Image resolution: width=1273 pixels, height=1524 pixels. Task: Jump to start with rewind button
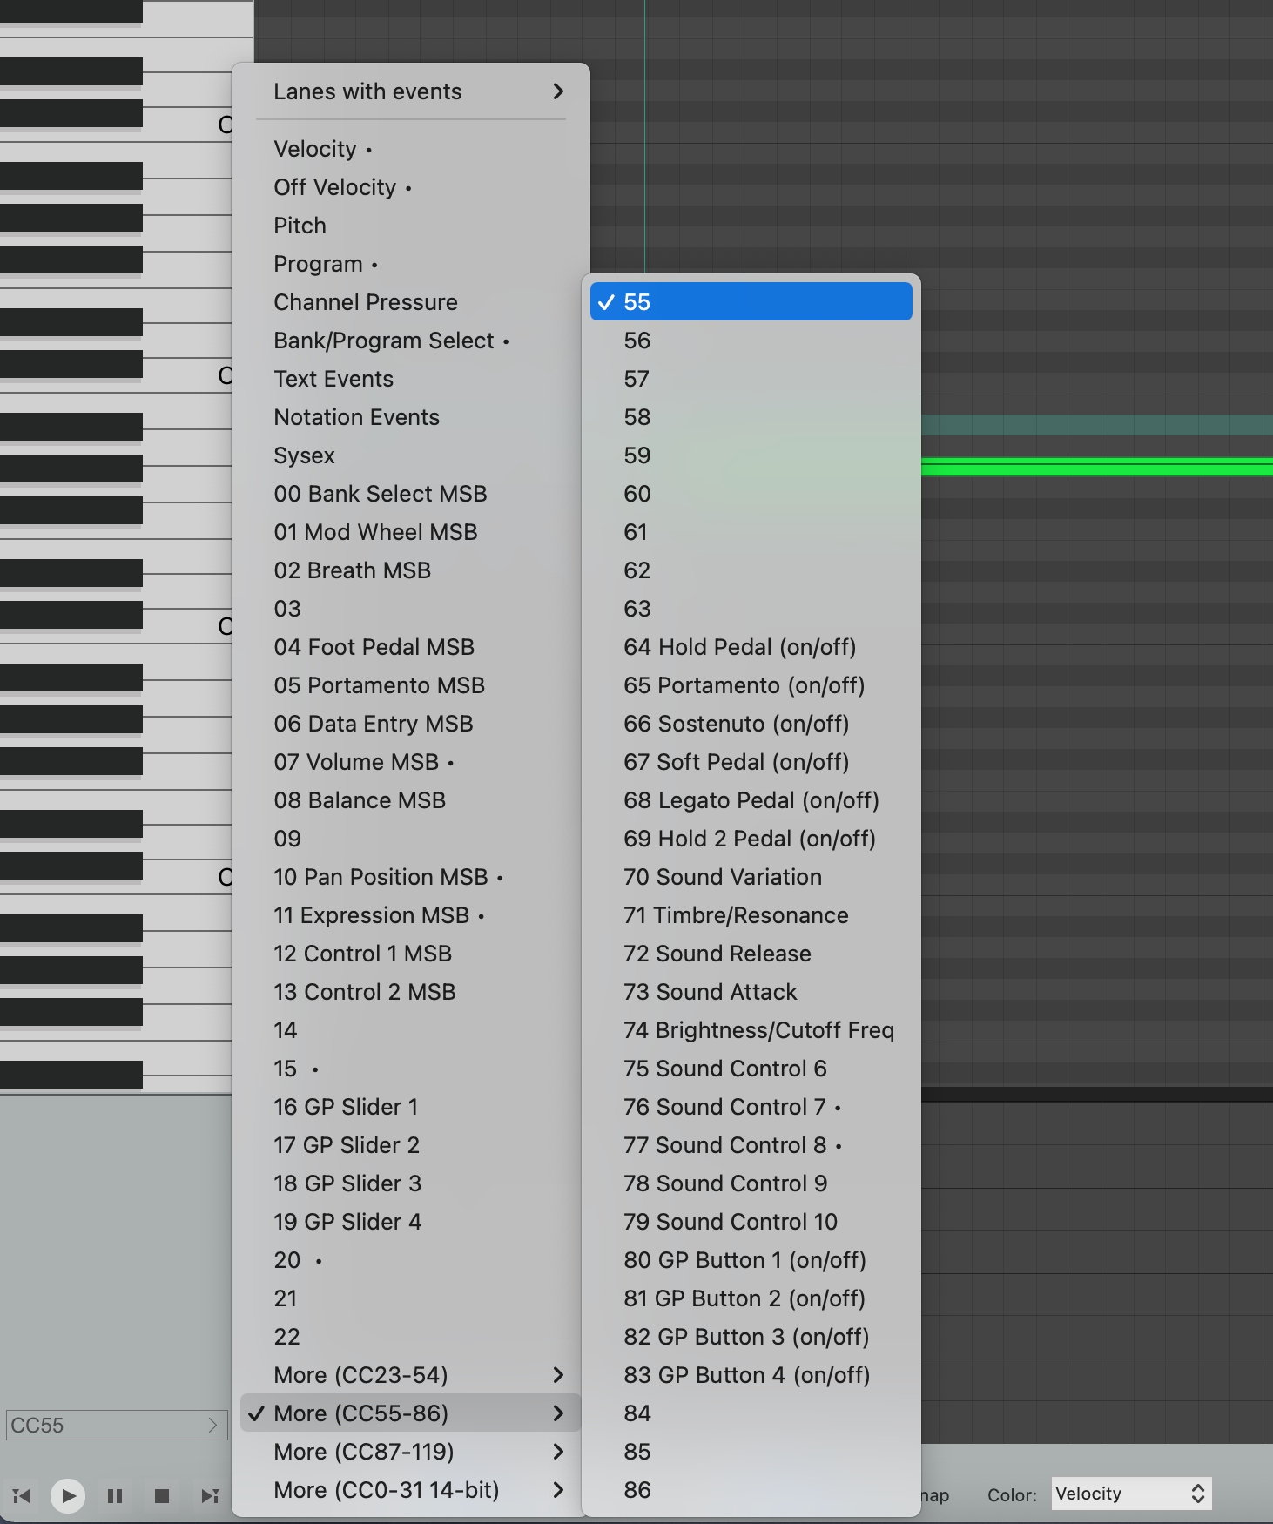pyautogui.click(x=22, y=1496)
